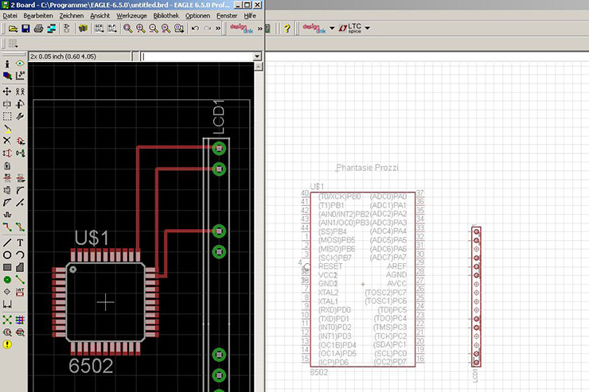This screenshot has height=392, width=589.
Task: Click the command line input field
Action: 197,56
